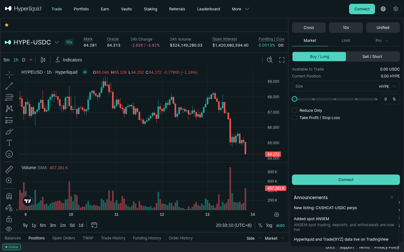Image resolution: width=404 pixels, height=252 pixels.
Task: Hide all drawings with eye icon
Action: pyautogui.click(x=9, y=229)
